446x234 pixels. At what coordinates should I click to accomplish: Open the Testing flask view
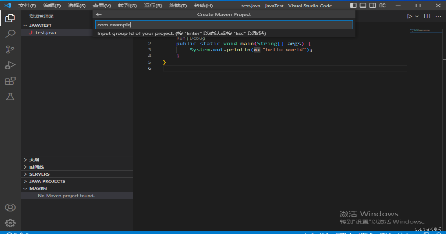[10, 96]
